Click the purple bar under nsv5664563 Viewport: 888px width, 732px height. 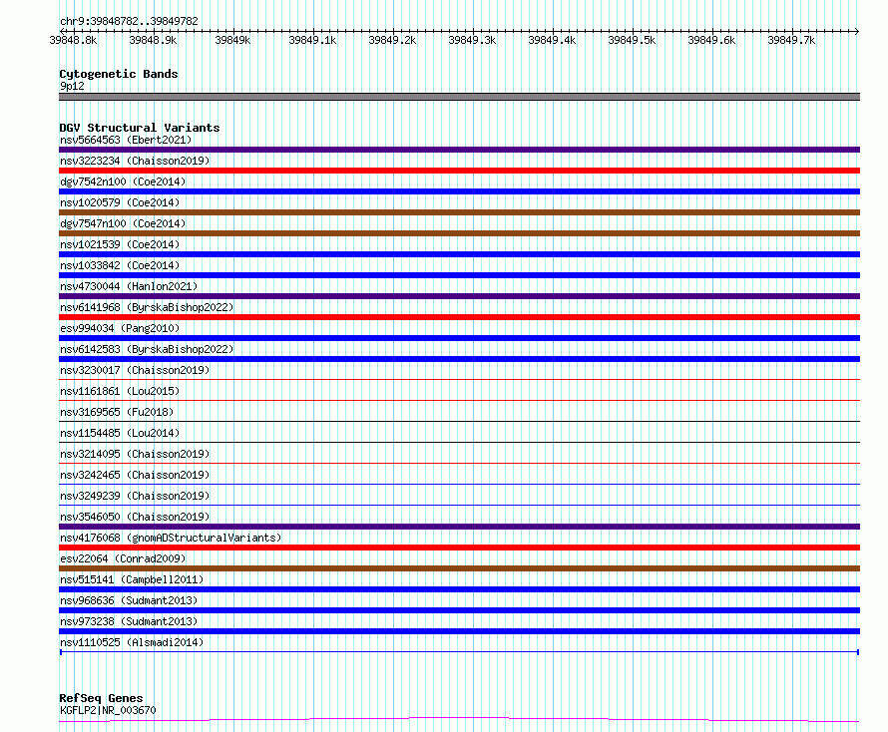point(459,150)
